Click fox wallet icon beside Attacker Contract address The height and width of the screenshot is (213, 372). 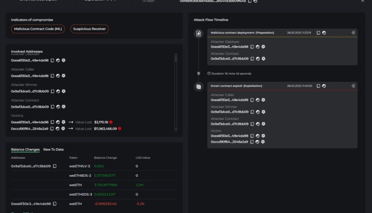tap(63, 106)
